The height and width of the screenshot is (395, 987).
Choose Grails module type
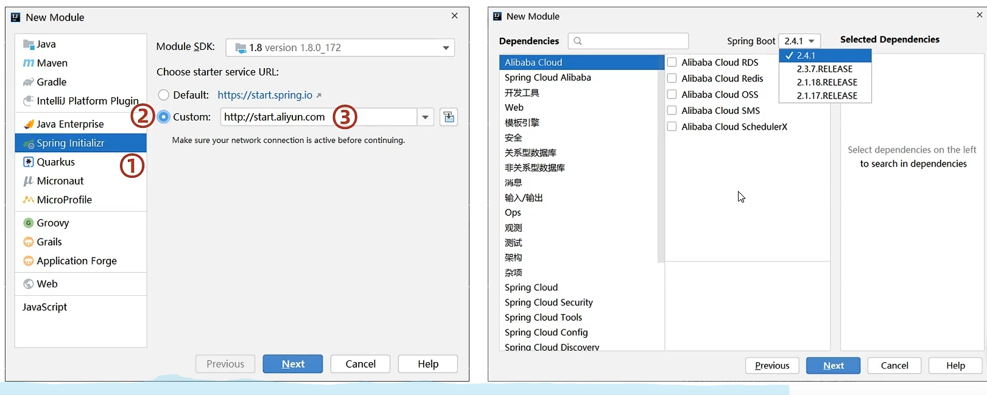click(x=80, y=242)
